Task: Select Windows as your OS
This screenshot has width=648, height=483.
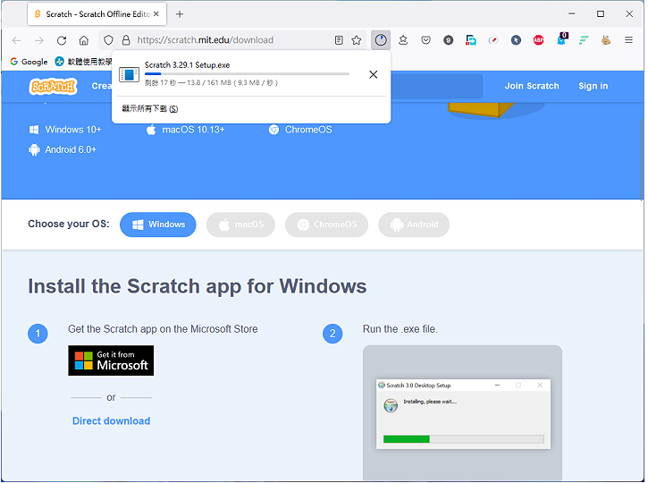Action: pyautogui.click(x=158, y=225)
